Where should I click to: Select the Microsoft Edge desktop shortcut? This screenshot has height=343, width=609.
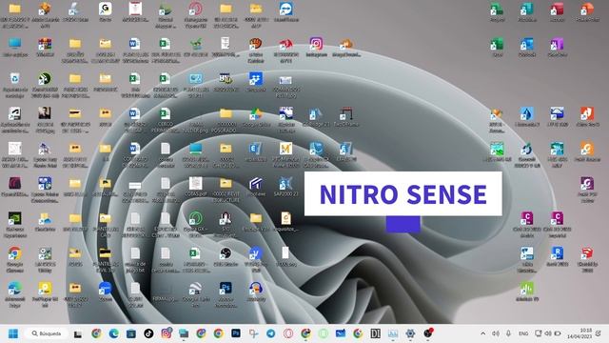point(15,289)
